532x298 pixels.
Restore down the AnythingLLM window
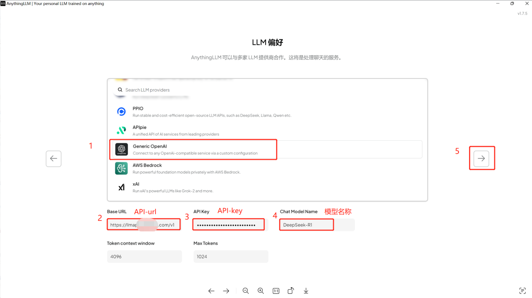tap(512, 3)
